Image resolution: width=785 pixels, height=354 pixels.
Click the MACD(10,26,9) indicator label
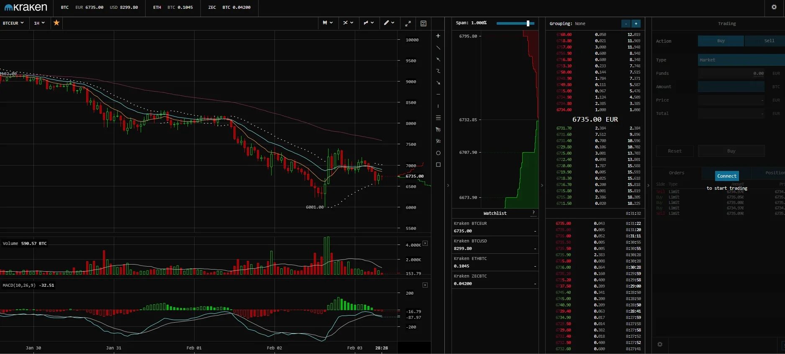(x=28, y=285)
